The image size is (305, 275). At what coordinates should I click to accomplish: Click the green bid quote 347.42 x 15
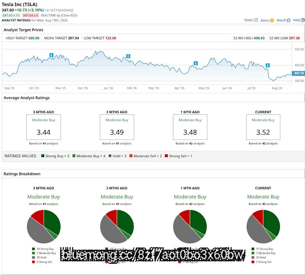click(11, 15)
